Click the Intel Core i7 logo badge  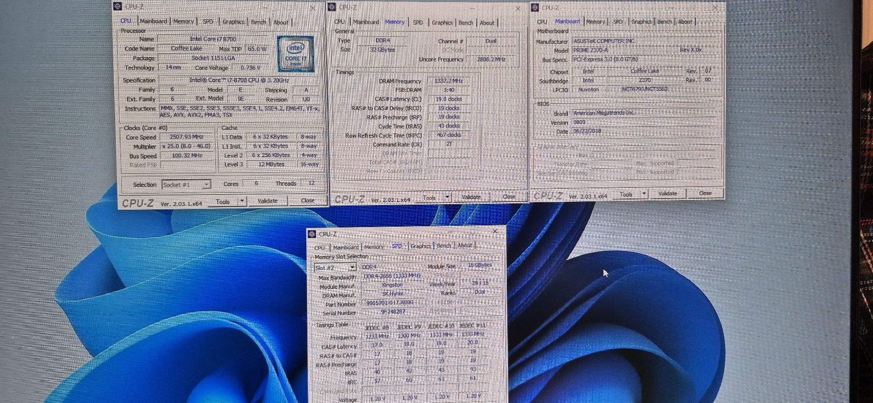coord(295,54)
